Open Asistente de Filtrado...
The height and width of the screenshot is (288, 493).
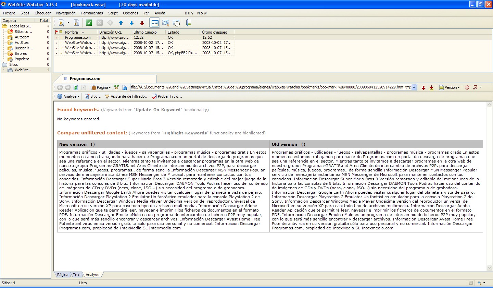[127, 96]
